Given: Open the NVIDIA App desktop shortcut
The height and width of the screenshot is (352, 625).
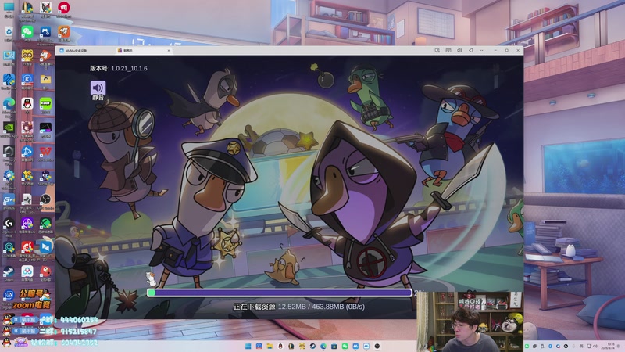Looking at the screenshot, I should coord(9,130).
